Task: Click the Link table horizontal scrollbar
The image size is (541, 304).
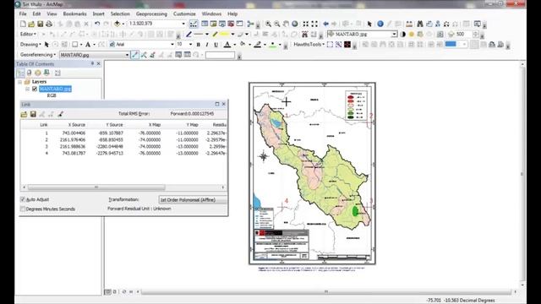Action: [96, 187]
